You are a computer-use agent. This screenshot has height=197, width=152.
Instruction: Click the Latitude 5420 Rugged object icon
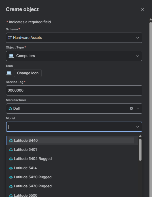pos(11,177)
